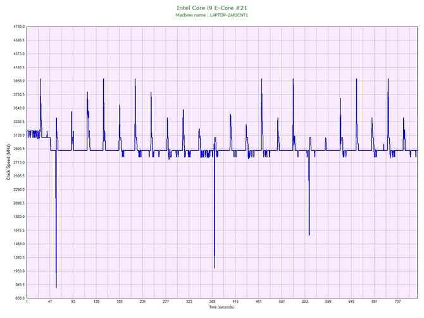Select the 3958.0 value on the vertical axis
The height and width of the screenshot is (318, 424).
tap(19, 81)
